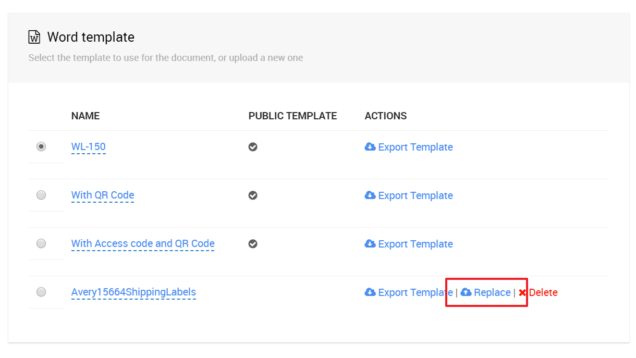Click public template checkmark for With QR Code
This screenshot has height=358, width=636.
(253, 195)
